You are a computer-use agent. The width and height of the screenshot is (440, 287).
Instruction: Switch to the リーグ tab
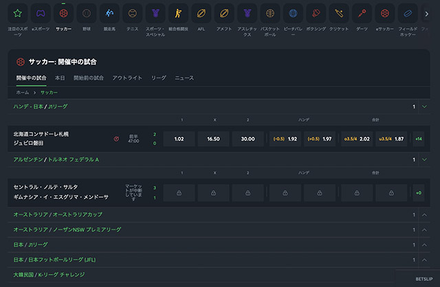pyautogui.click(x=159, y=78)
